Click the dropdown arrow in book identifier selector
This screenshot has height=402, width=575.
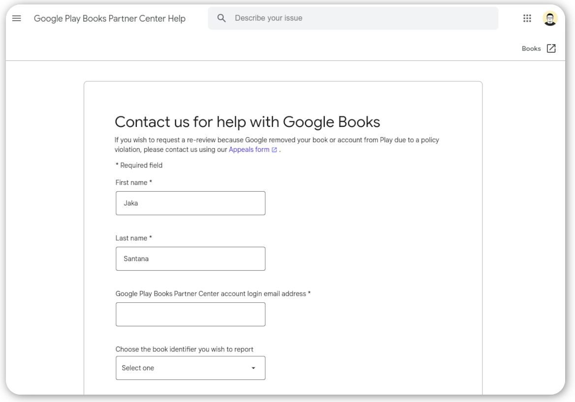(x=253, y=368)
